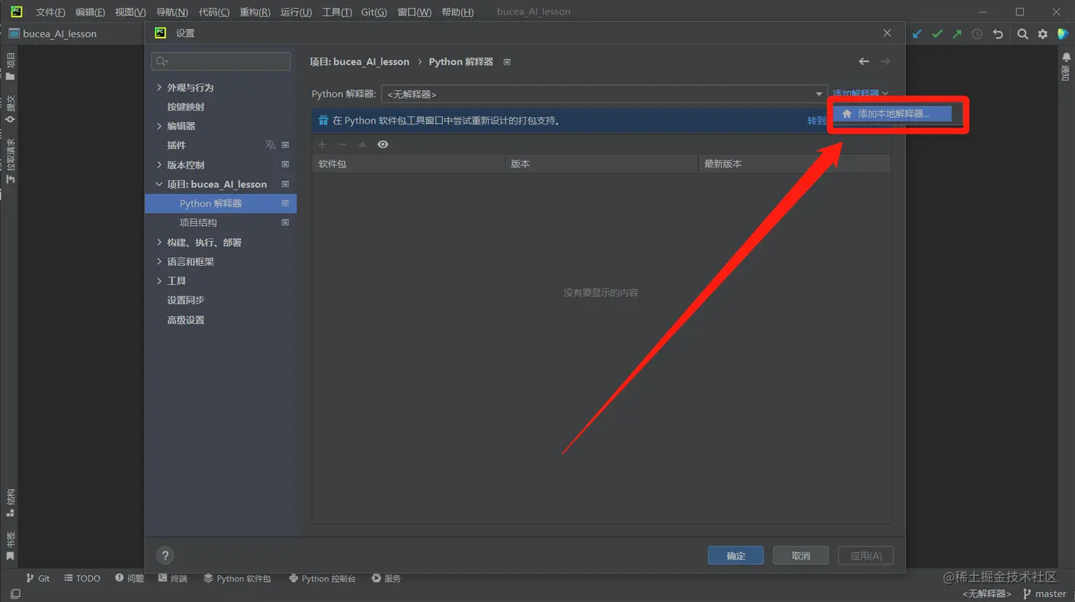Open the Git tool window button
1075x602 pixels.
pyautogui.click(x=38, y=579)
